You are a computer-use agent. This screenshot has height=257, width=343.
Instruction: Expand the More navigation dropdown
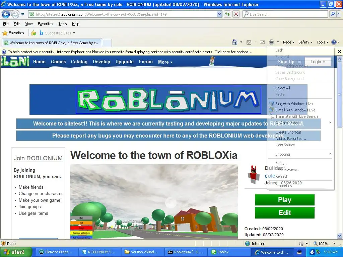[165, 62]
